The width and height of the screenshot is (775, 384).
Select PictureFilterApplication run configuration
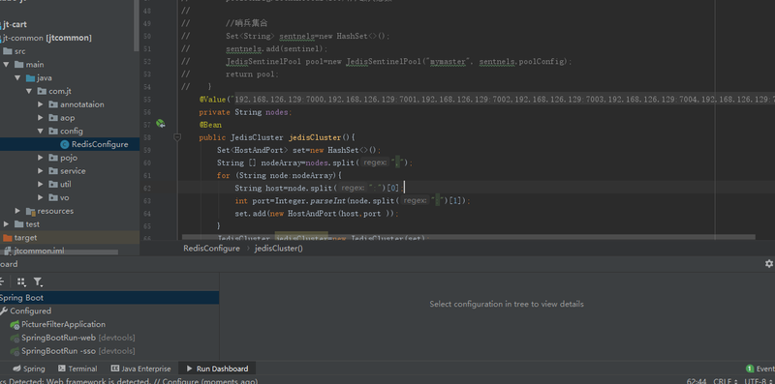pos(63,324)
